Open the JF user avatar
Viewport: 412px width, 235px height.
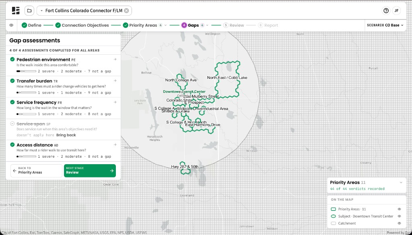[x=396, y=11]
